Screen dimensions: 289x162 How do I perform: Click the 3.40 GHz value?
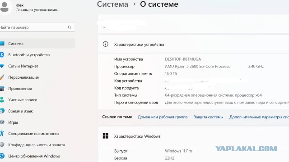click(x=256, y=66)
